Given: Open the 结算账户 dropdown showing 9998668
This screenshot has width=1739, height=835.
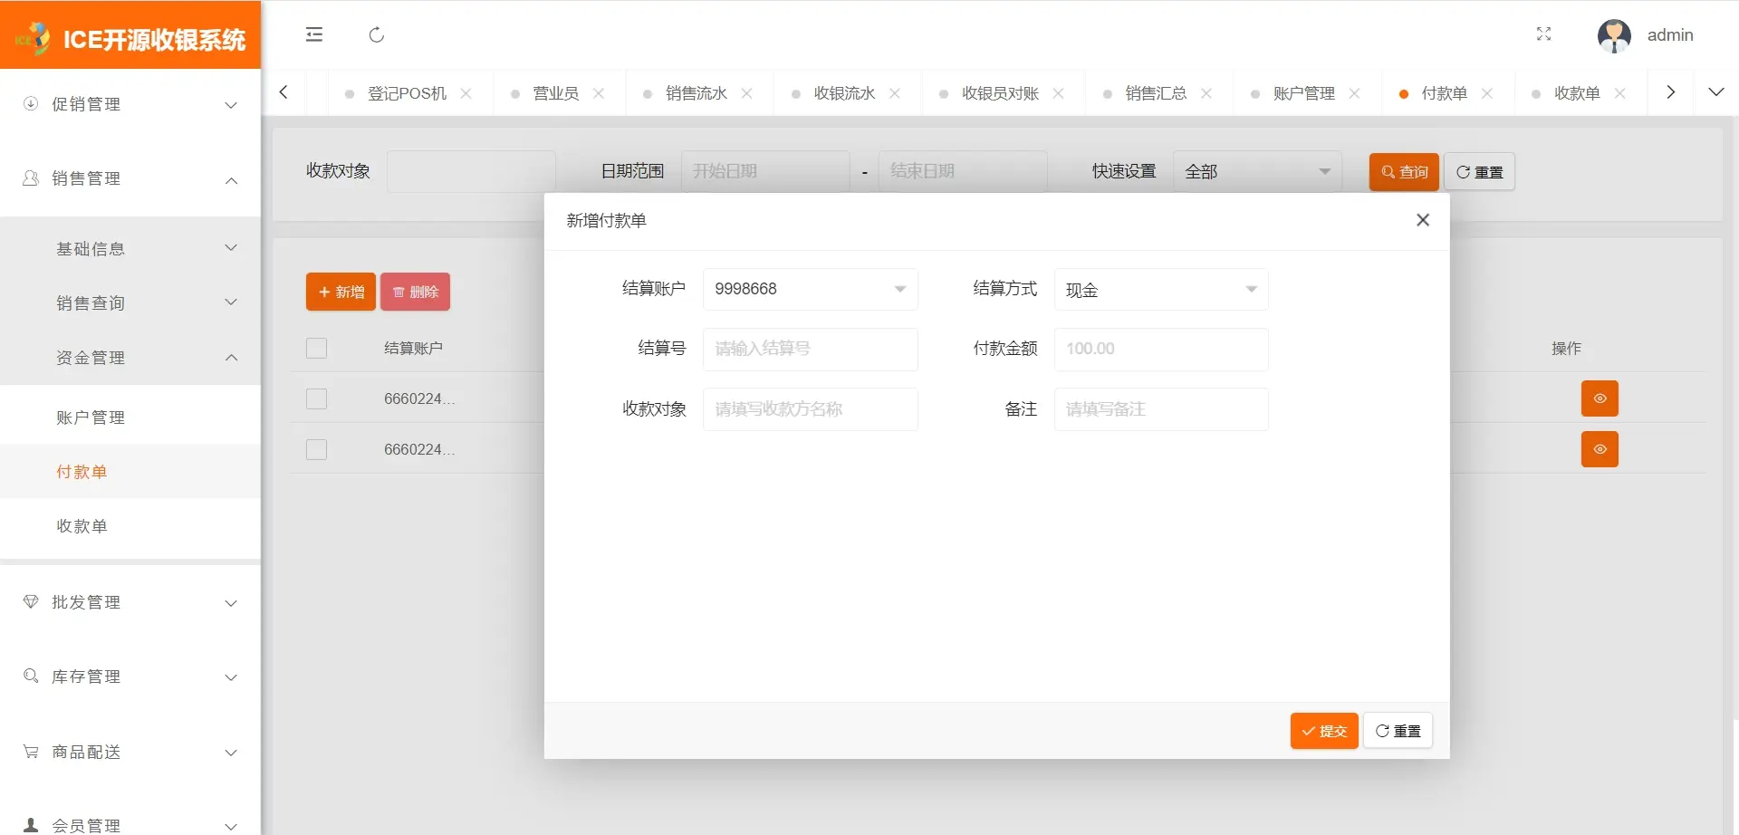Looking at the screenshot, I should pos(811,289).
